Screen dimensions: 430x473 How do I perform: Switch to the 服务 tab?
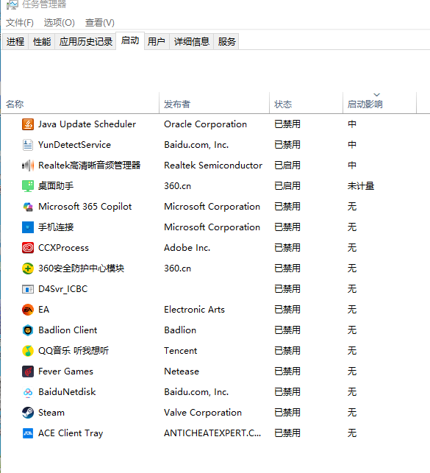pyautogui.click(x=226, y=41)
